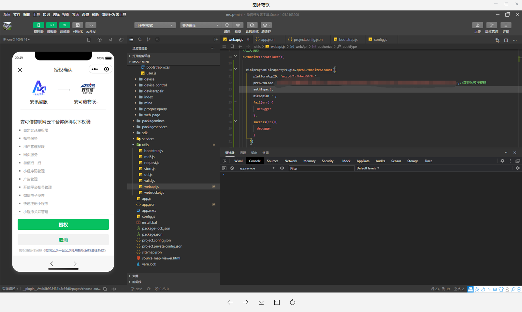Click the 1:1 actual size icon
522x312 pixels.
click(x=277, y=302)
